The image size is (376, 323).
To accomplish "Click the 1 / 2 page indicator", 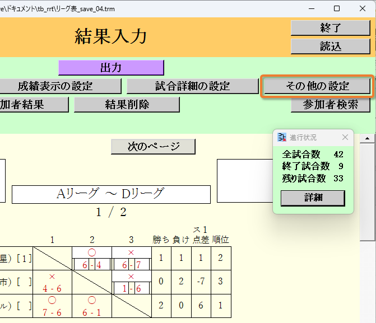I will tap(111, 212).
